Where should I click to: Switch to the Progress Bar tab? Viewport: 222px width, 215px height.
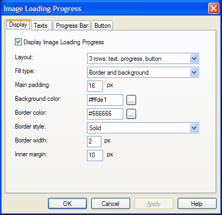tap(72, 26)
